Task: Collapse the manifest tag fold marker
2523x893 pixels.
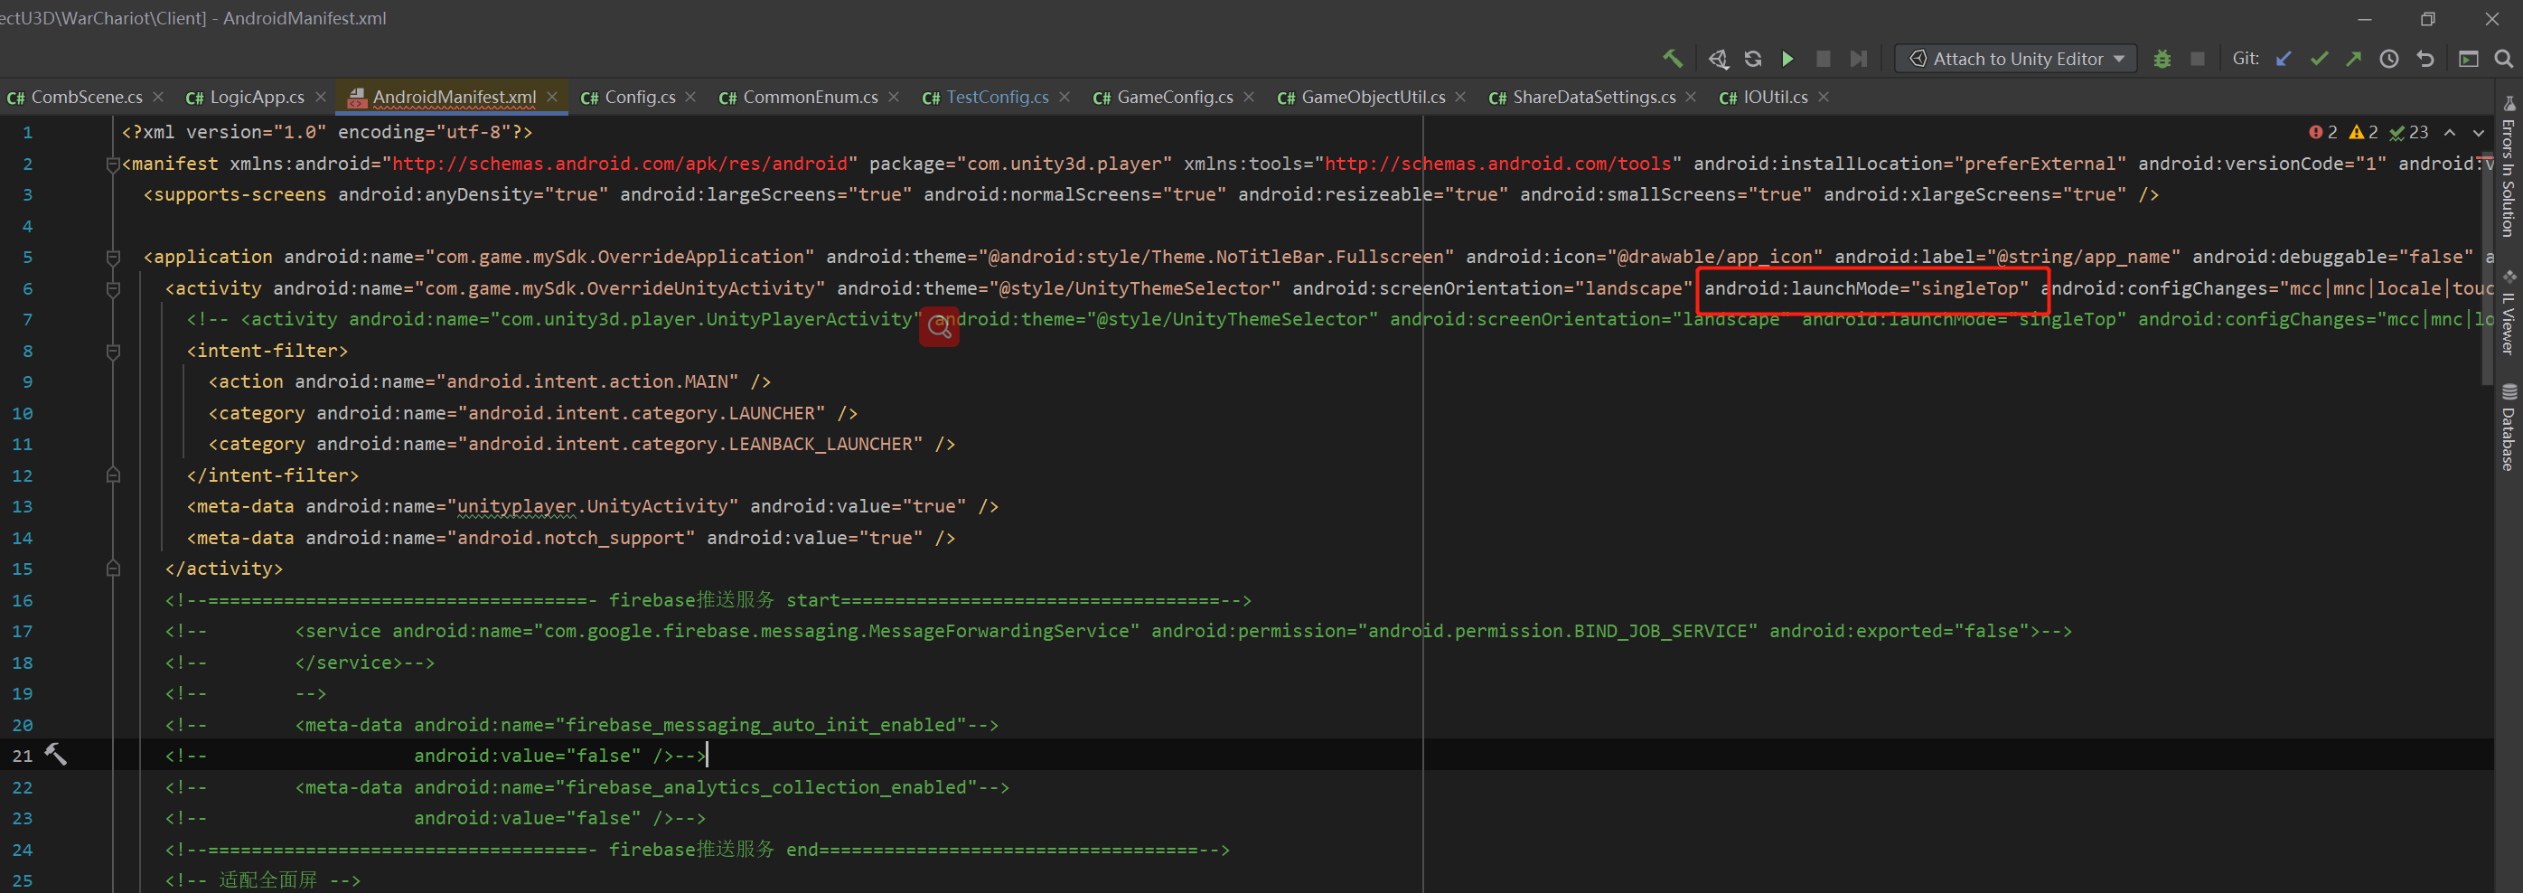Action: click(x=114, y=164)
